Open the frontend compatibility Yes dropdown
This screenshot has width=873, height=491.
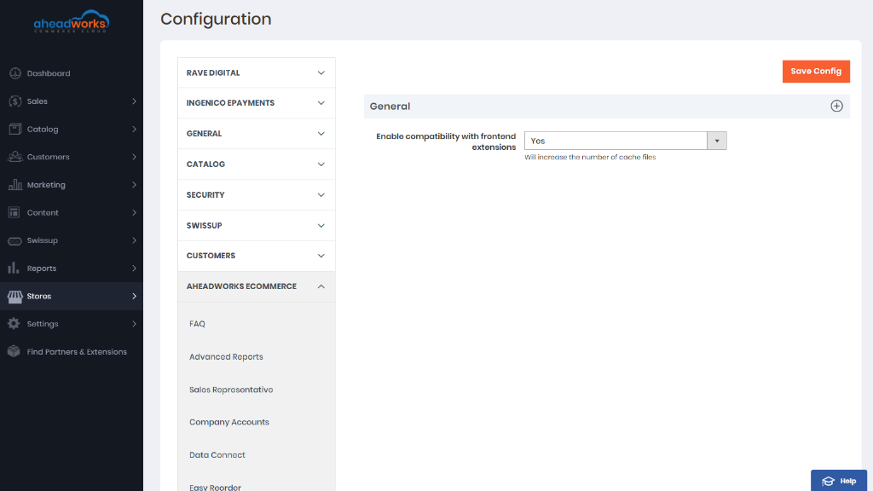pos(625,141)
